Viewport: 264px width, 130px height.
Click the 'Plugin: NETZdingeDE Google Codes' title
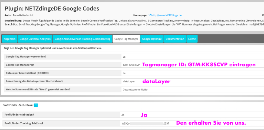click(x=52, y=9)
